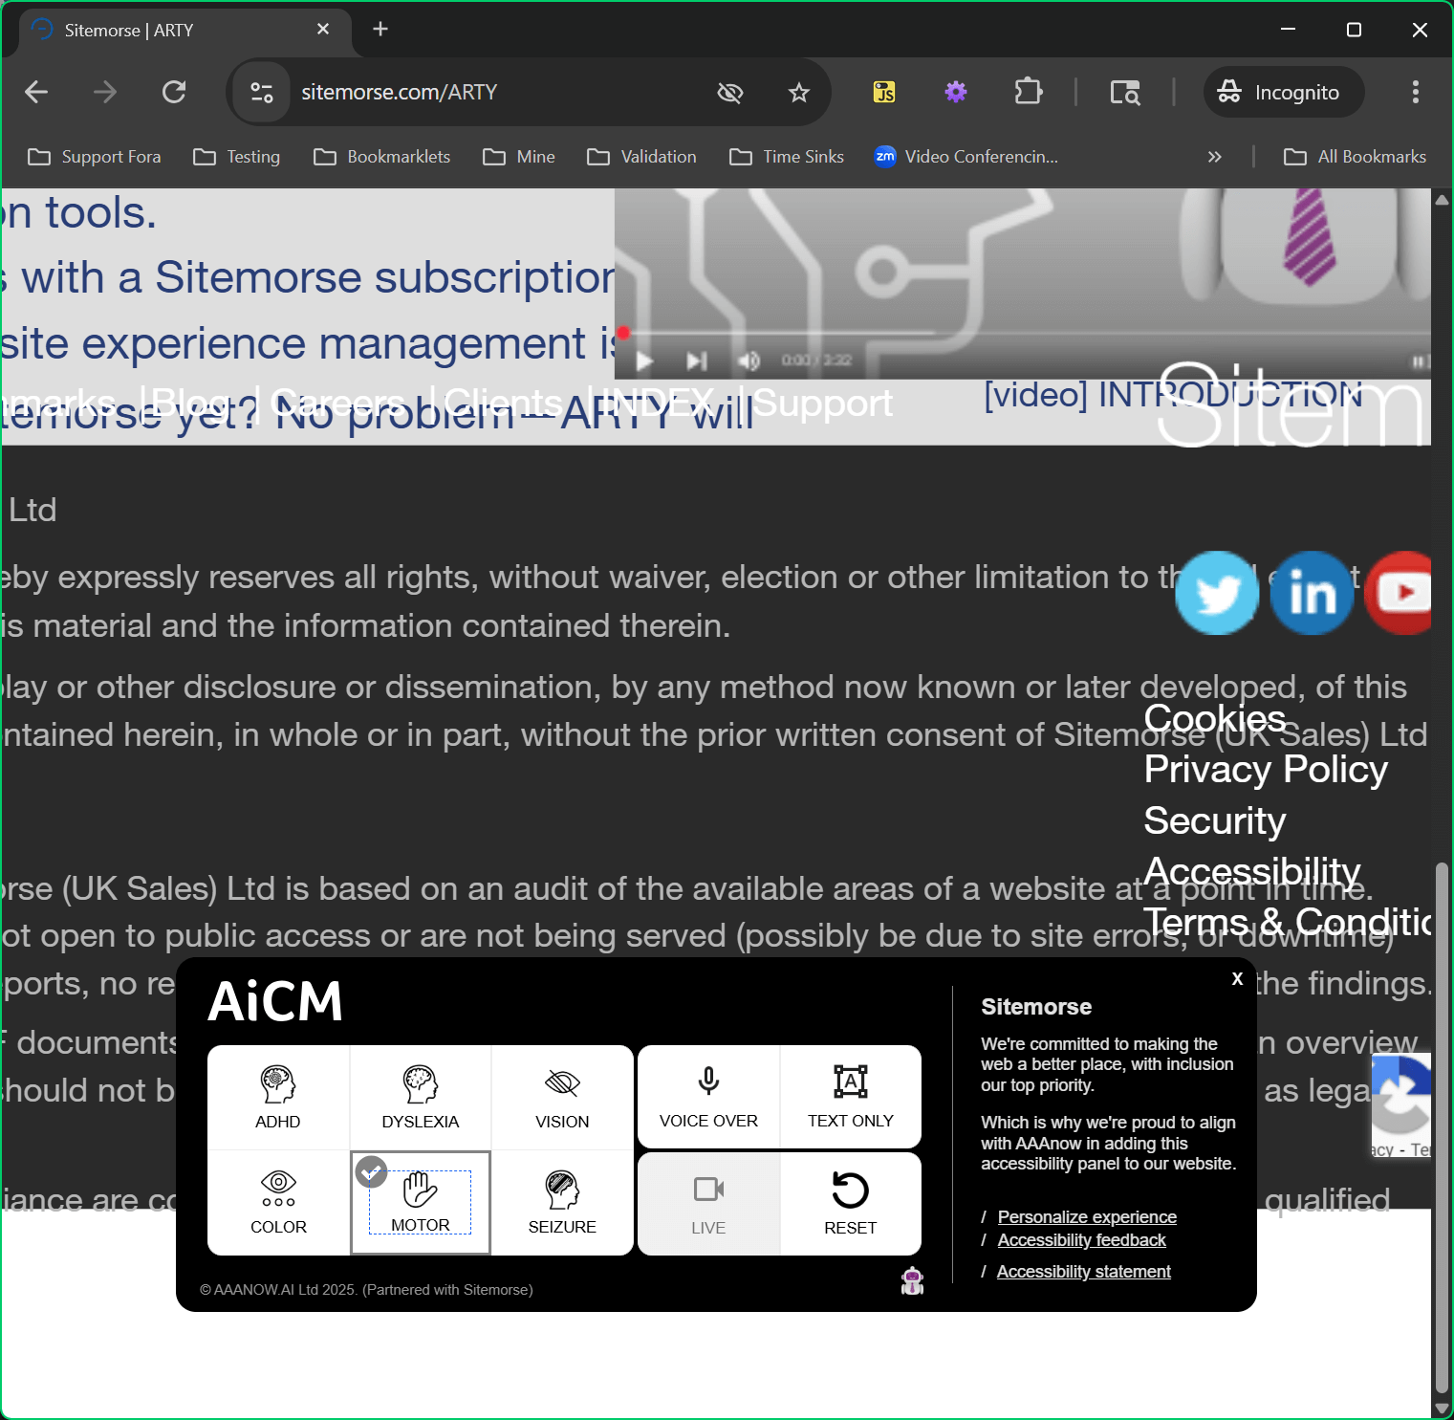Image resolution: width=1454 pixels, height=1420 pixels.
Task: Open a new browser tab
Action: tap(380, 30)
